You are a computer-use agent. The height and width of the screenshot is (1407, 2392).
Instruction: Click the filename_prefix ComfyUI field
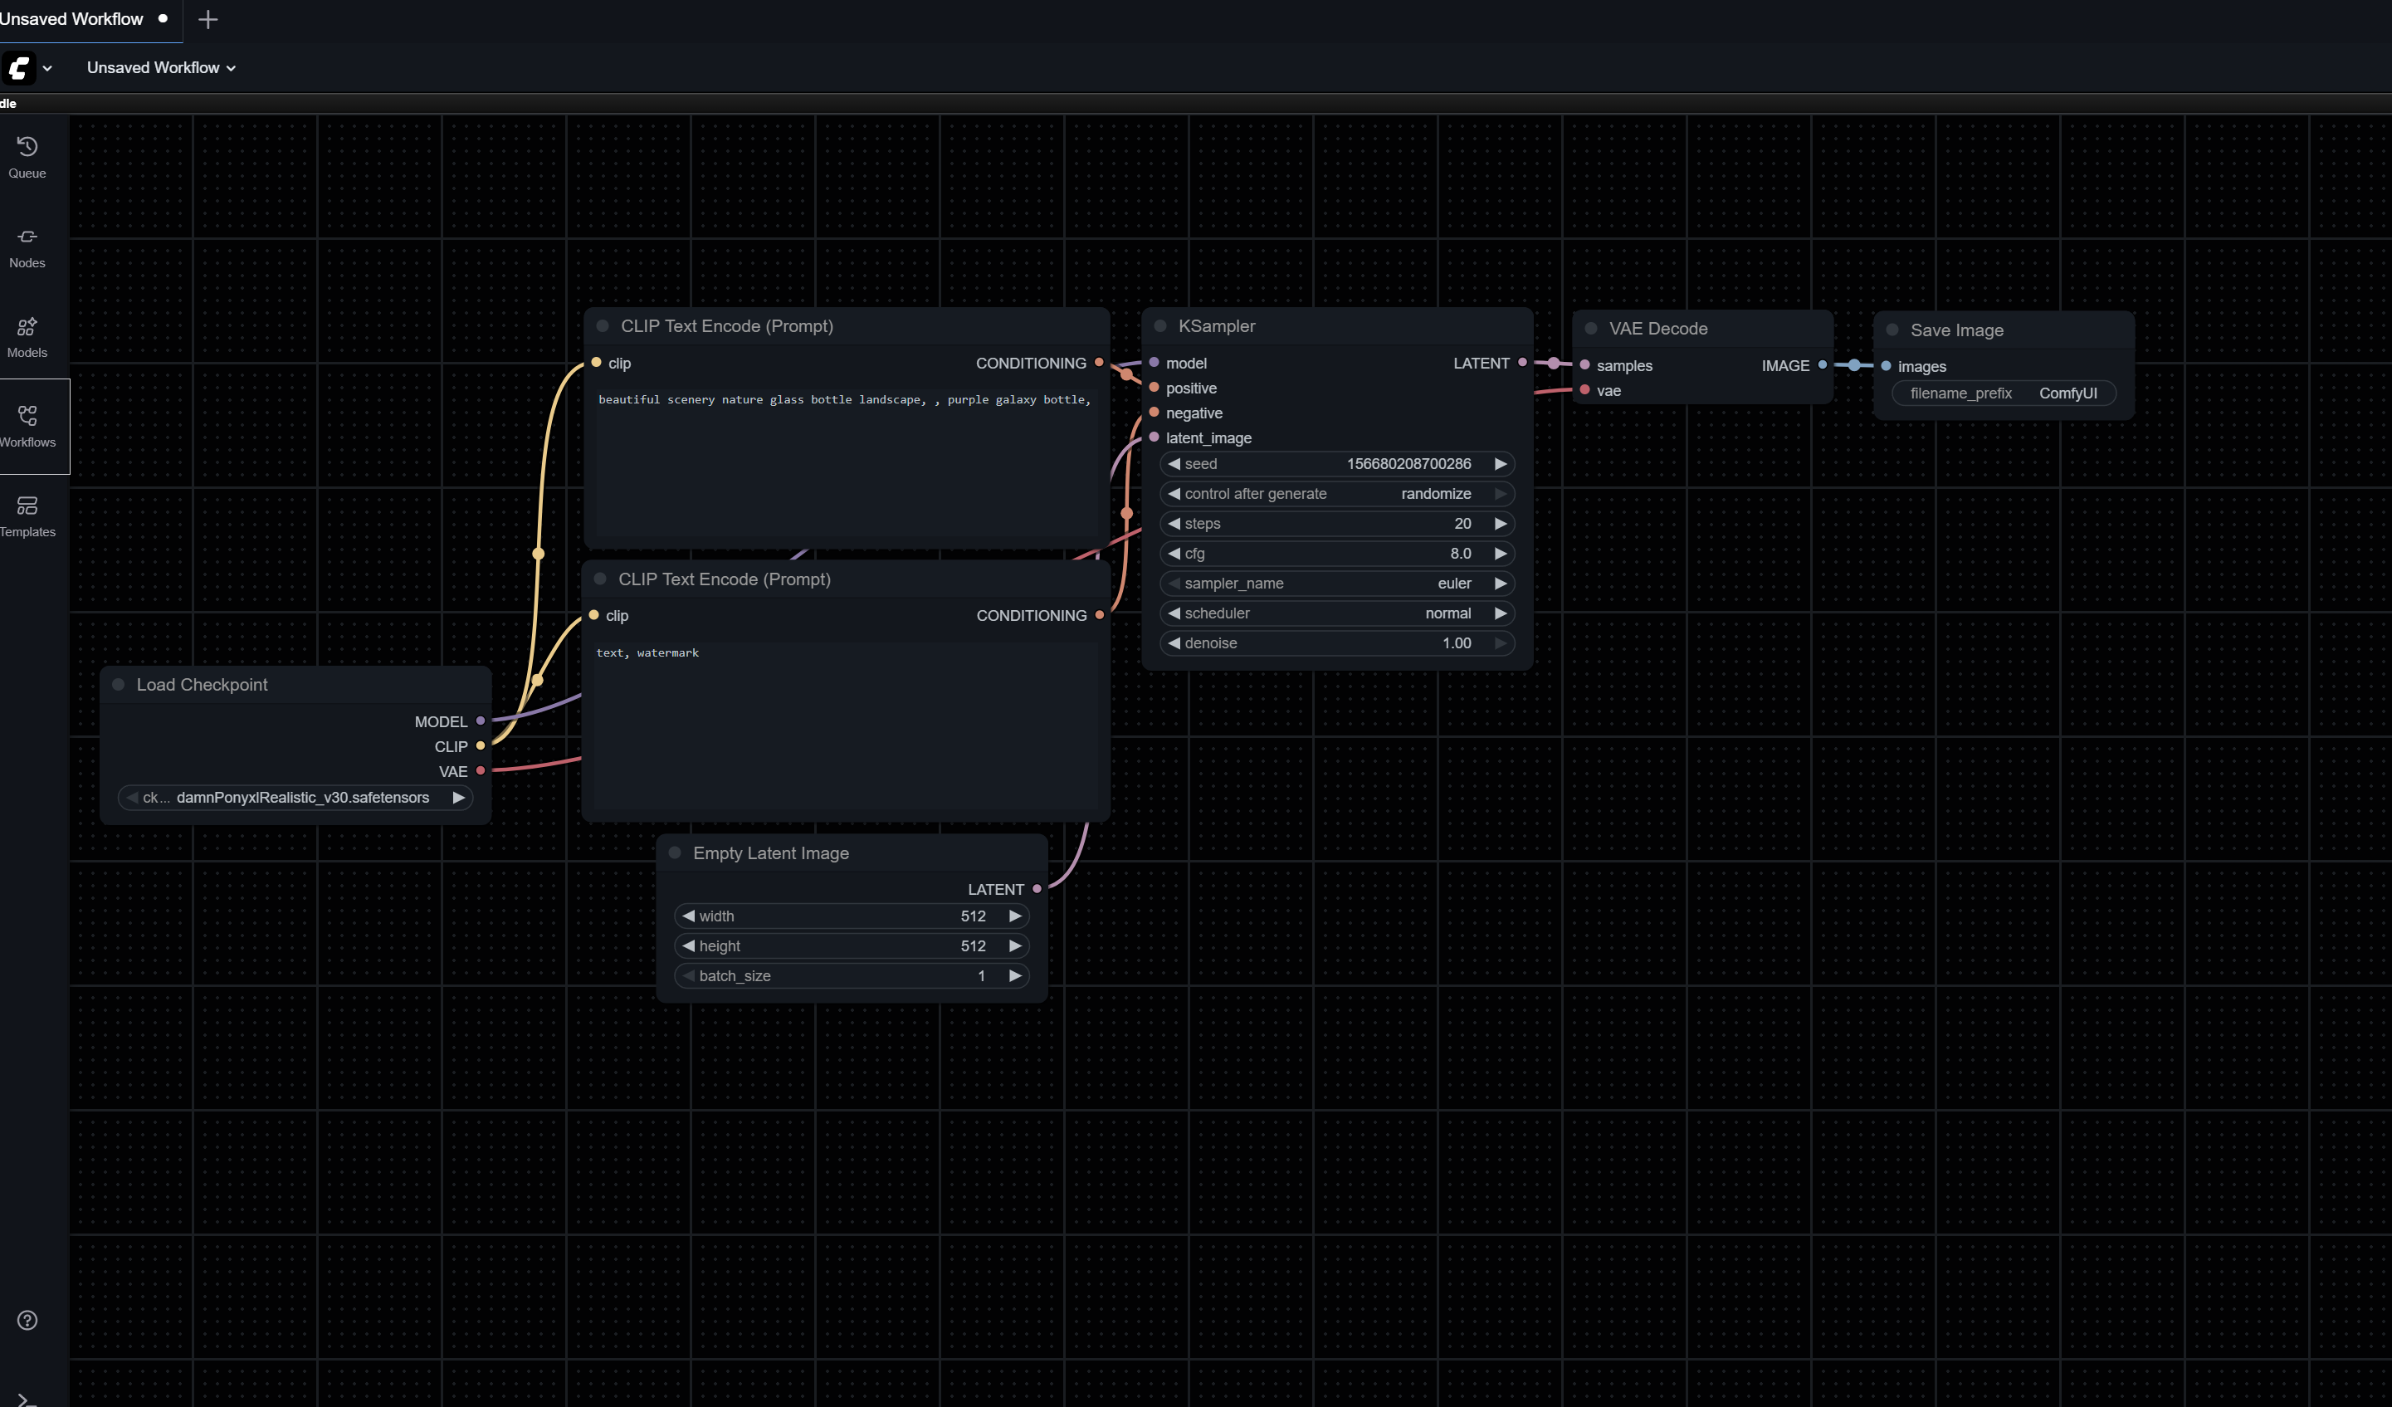pyautogui.click(x=2003, y=393)
